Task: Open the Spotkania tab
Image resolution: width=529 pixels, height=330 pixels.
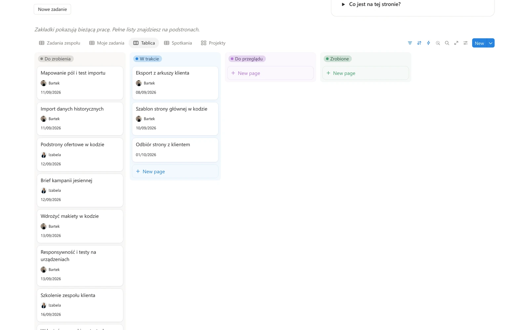Action: point(178,43)
